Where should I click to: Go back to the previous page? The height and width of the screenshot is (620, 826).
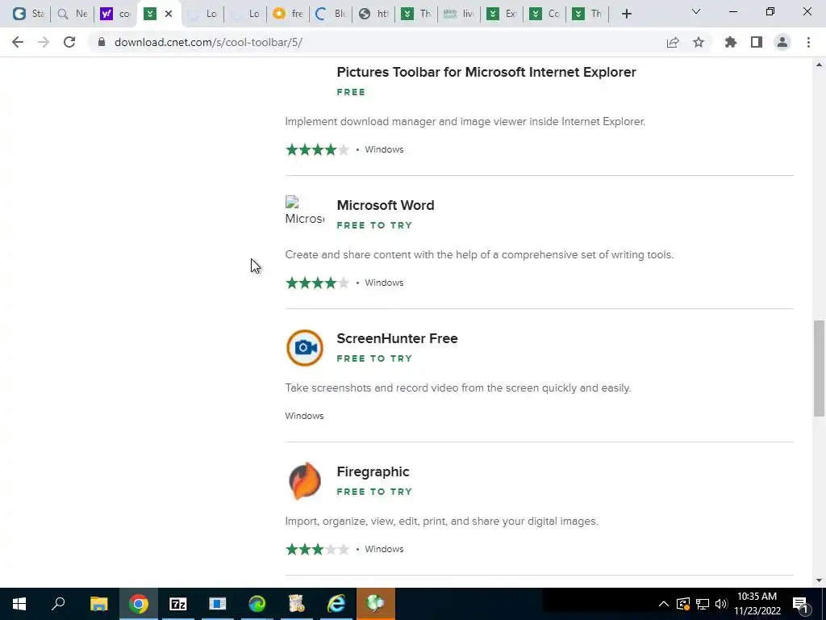[x=18, y=42]
